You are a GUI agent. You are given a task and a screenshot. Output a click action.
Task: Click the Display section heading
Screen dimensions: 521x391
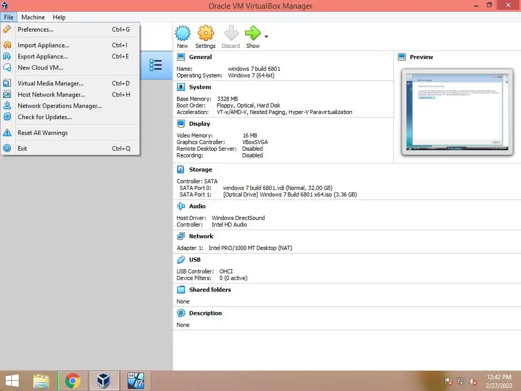click(x=199, y=124)
